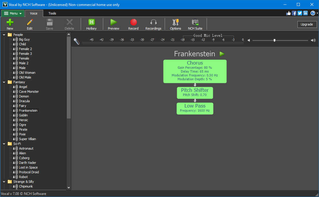Click the mute speaker icon left of volume slider
319x197 pixels.
tap(249, 40)
